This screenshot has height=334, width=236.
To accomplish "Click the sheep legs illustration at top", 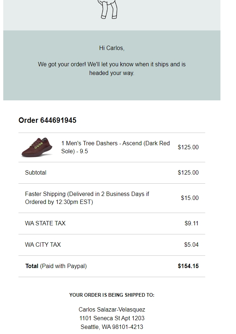I will click(108, 9).
